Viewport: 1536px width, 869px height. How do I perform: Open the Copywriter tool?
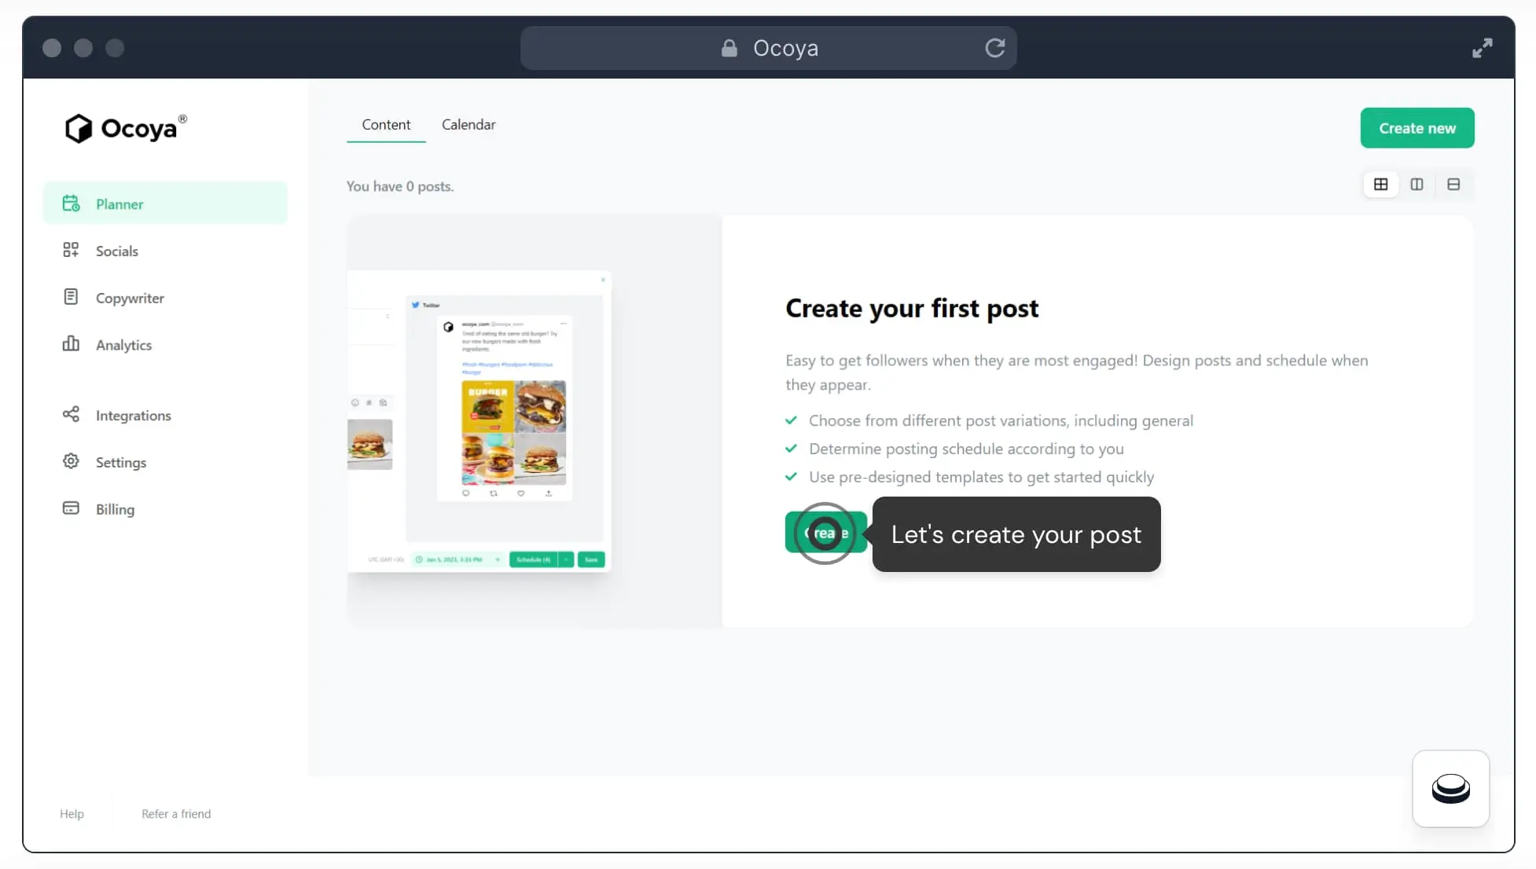point(130,298)
